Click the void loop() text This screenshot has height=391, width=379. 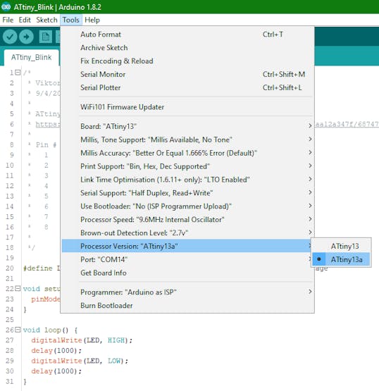[x=46, y=330]
